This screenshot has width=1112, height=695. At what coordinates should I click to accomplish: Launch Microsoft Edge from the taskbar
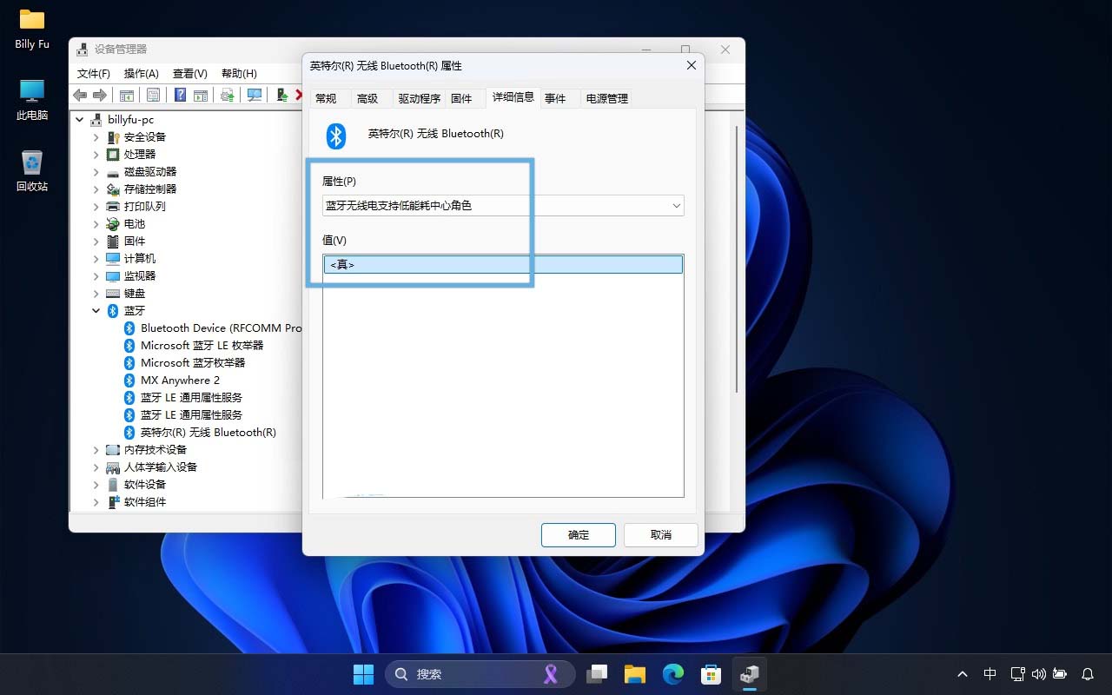673,674
